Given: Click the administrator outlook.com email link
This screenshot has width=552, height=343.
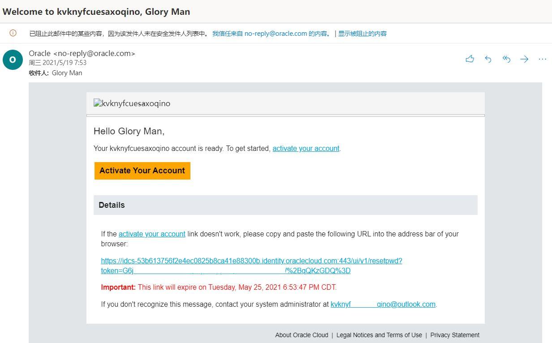Looking at the screenshot, I should [x=383, y=304].
